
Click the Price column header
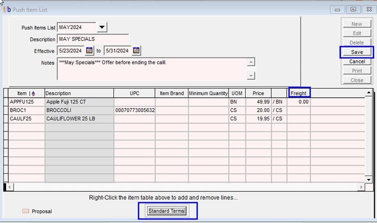point(258,93)
